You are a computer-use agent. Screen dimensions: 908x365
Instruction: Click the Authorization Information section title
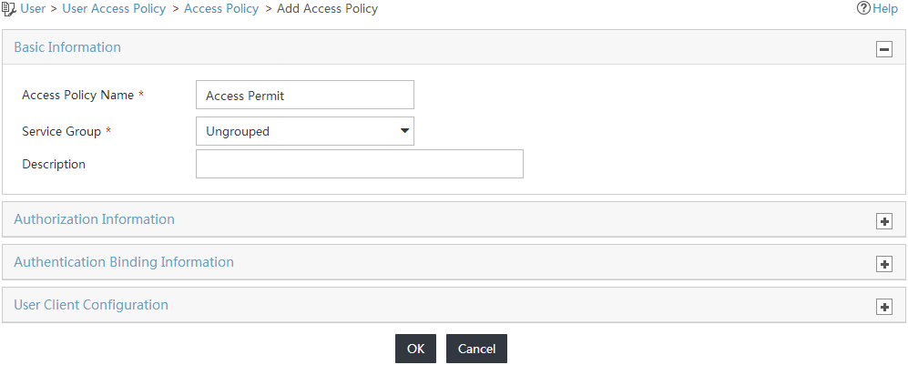[x=95, y=219]
